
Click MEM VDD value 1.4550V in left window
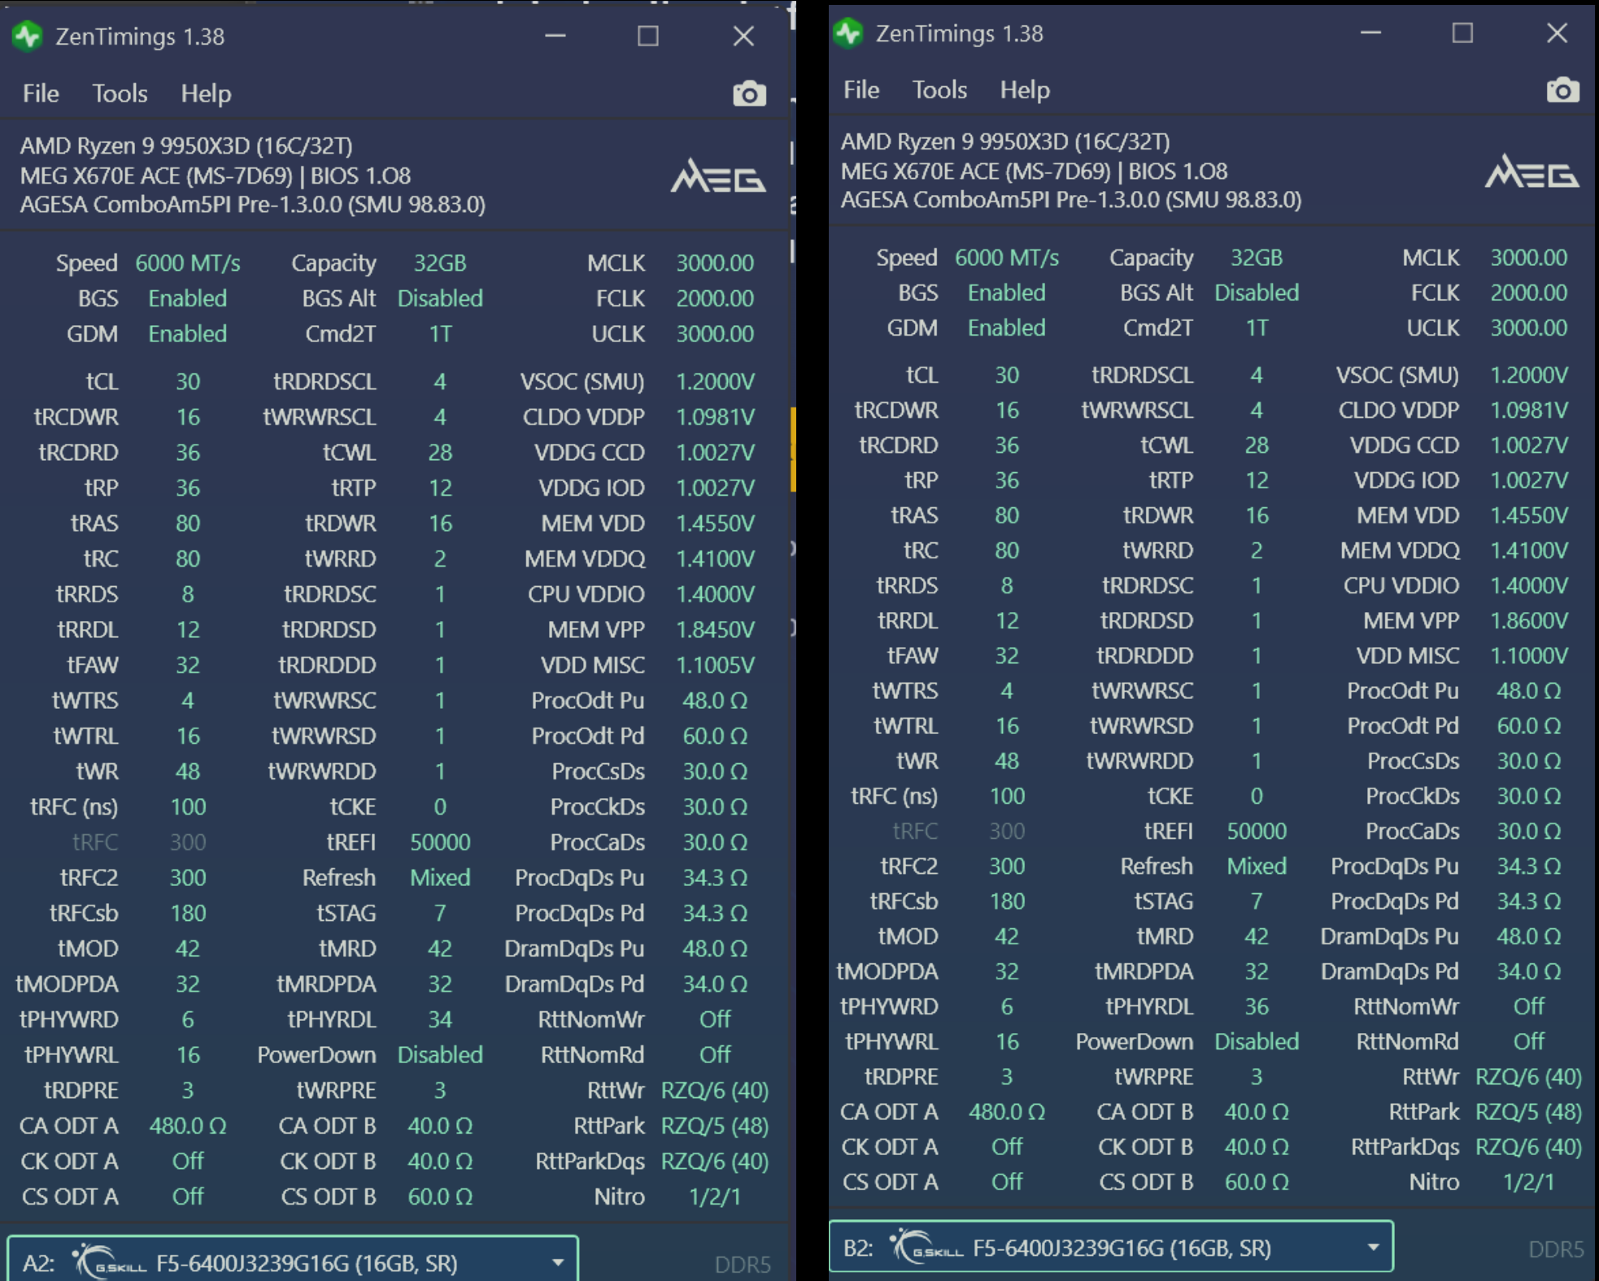[x=715, y=523]
